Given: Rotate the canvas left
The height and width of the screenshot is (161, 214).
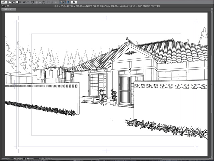Looking at the screenshot, I should point(42,159).
